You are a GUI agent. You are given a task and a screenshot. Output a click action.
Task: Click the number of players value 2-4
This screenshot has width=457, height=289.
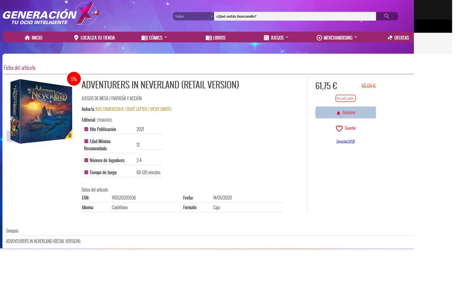[x=139, y=160]
